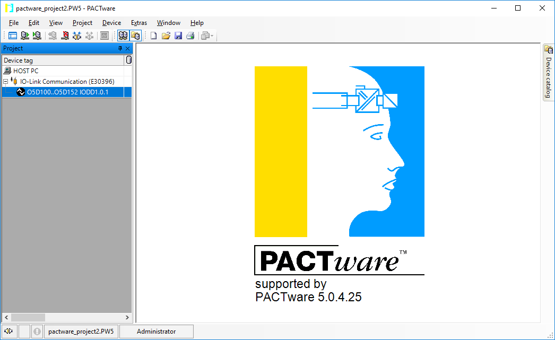Open the Help menu
Image resolution: width=555 pixels, height=340 pixels.
[x=197, y=23]
